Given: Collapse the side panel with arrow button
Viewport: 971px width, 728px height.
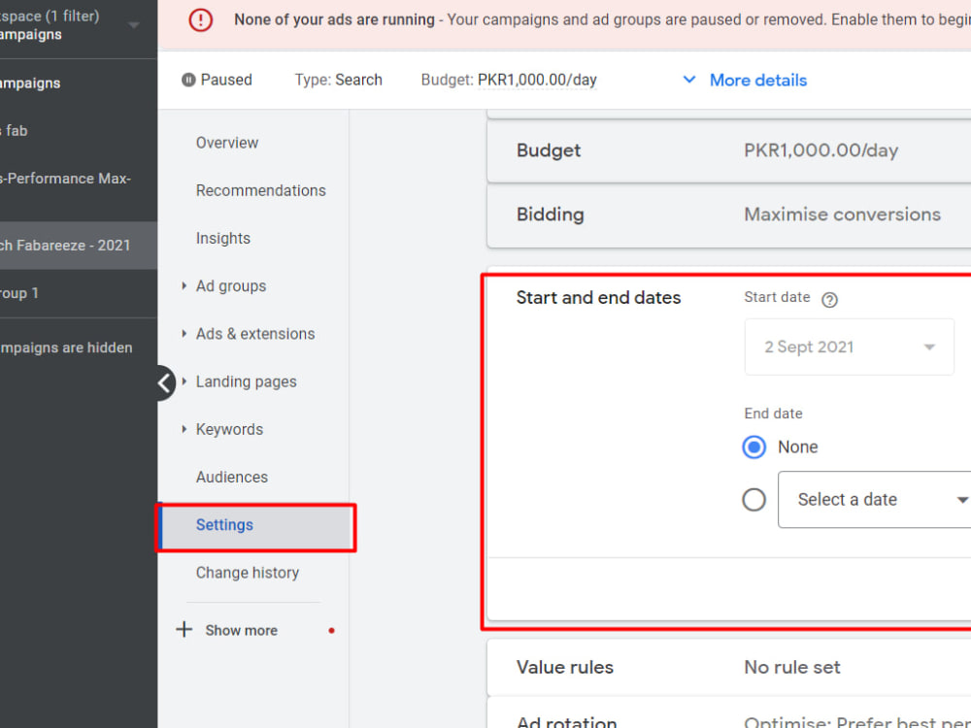Looking at the screenshot, I should (165, 383).
